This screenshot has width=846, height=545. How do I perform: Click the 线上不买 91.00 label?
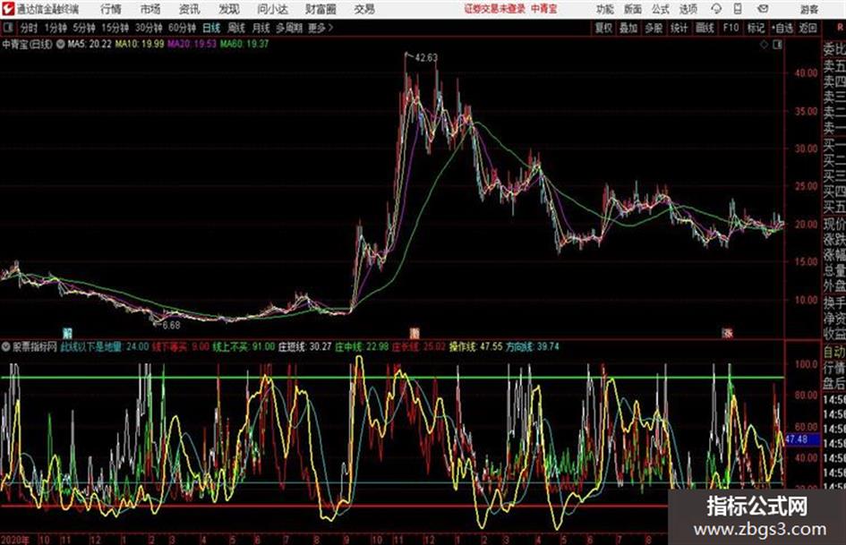point(244,346)
